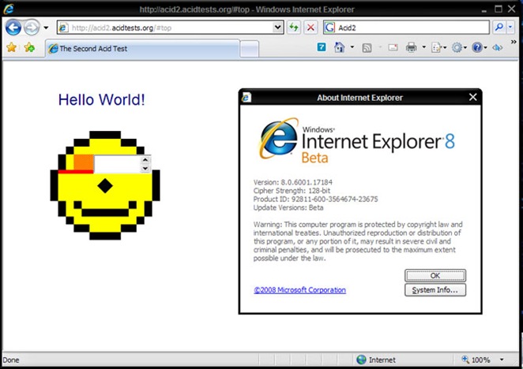
Task: Click the up arrow on the smiley scrollbar
Action: (x=145, y=160)
